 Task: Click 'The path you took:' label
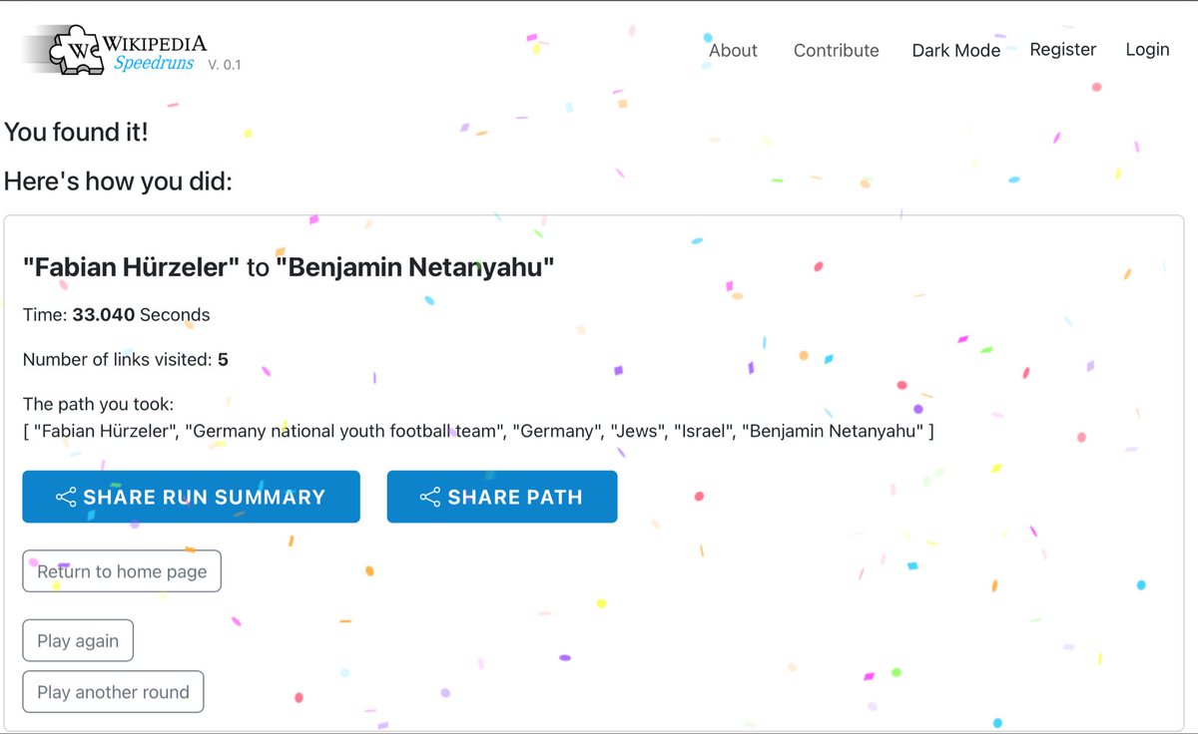coord(99,404)
